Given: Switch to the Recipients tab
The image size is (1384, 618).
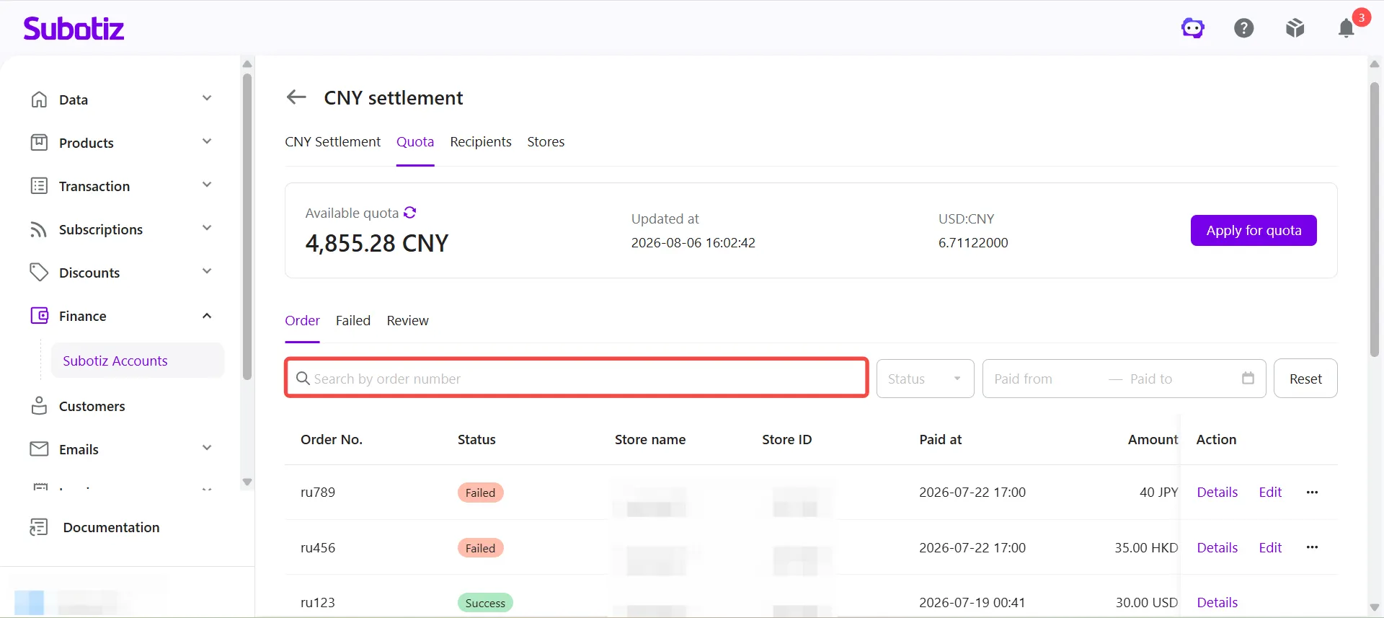Looking at the screenshot, I should tap(481, 141).
